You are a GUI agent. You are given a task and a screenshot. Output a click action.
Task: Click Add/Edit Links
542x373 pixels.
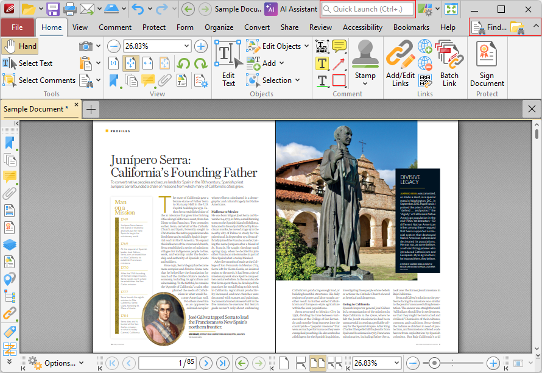click(x=400, y=63)
